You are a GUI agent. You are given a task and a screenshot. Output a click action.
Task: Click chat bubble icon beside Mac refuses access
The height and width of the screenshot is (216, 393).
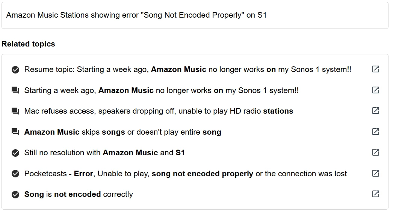(x=15, y=111)
